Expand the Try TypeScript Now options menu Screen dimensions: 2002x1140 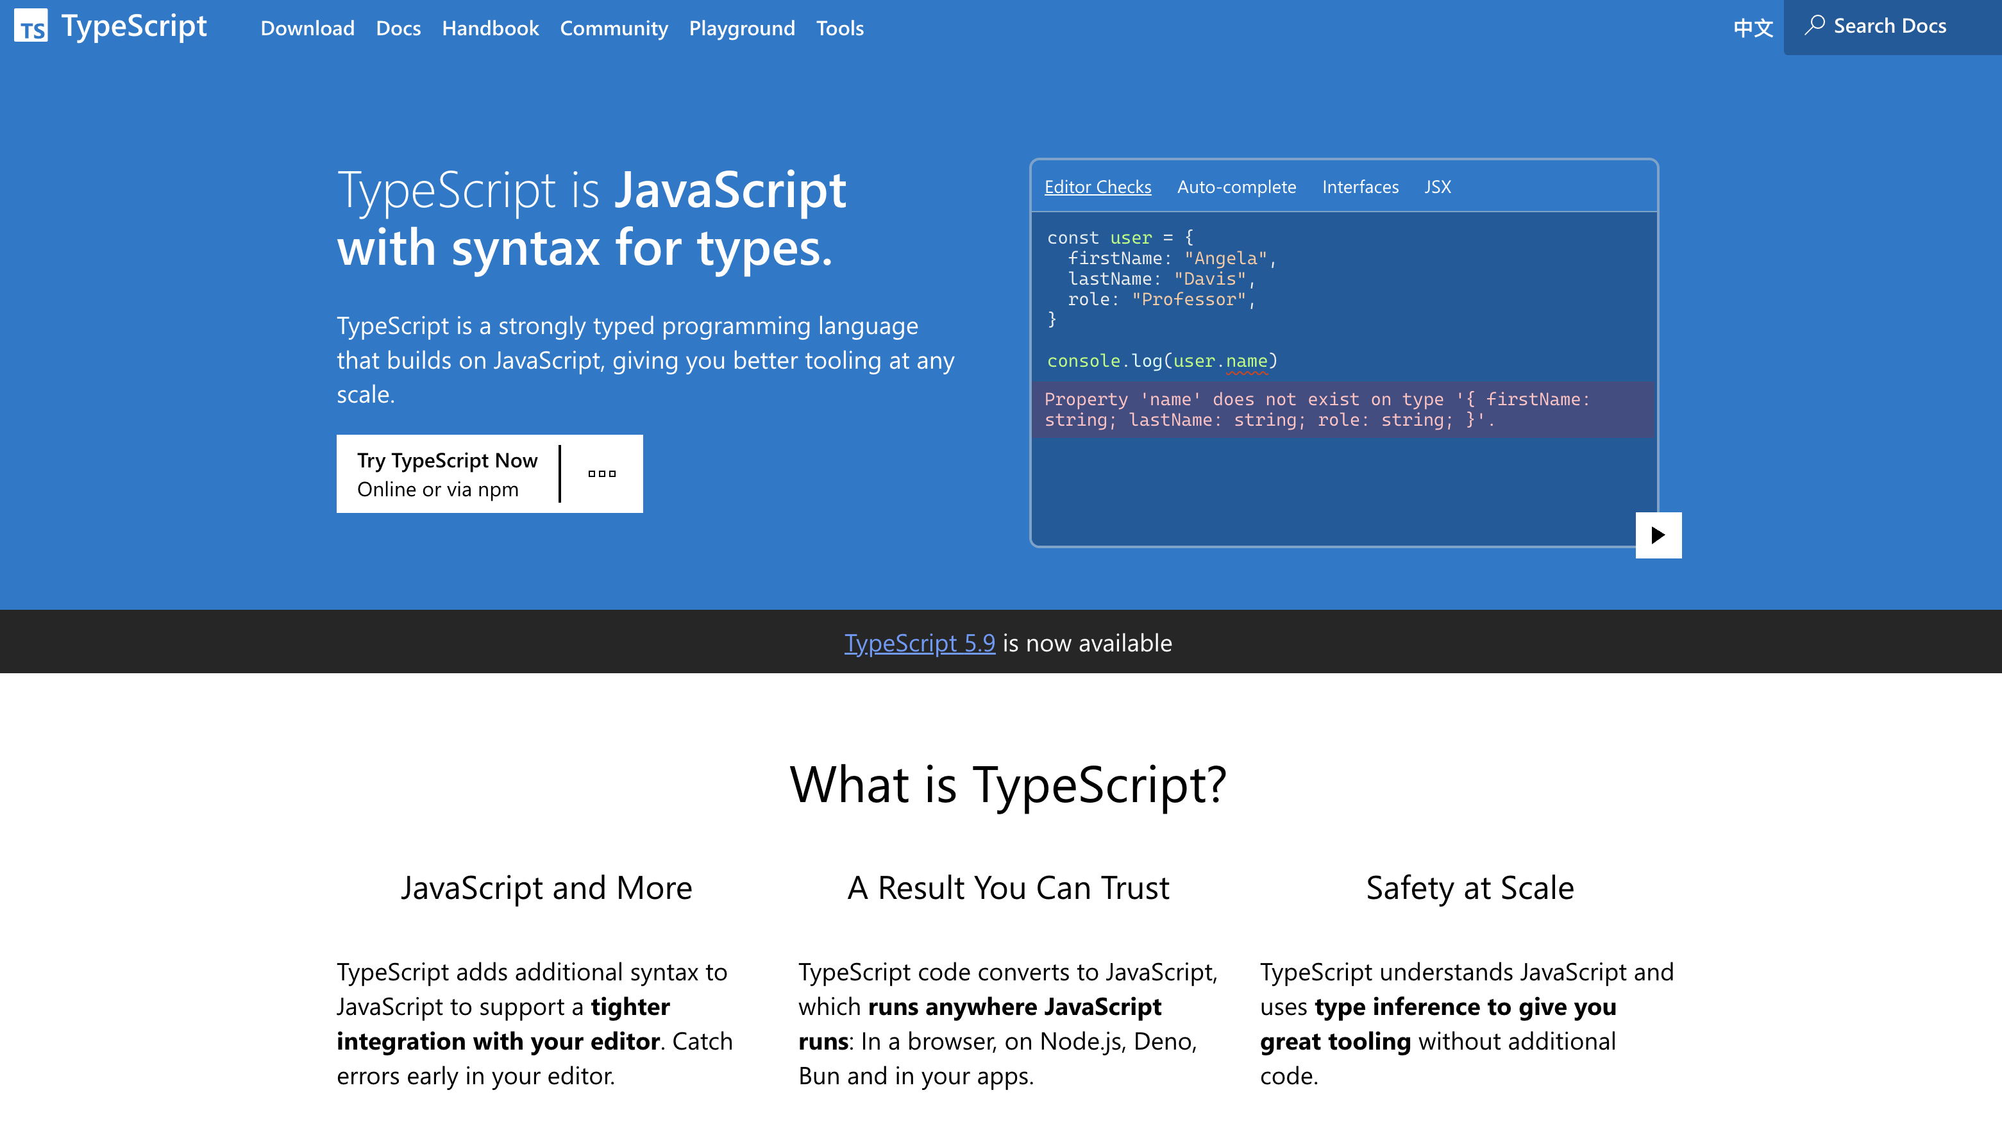(x=601, y=473)
